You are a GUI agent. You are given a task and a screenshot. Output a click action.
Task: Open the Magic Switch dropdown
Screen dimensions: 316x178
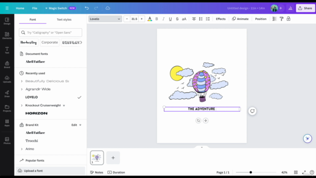(x=60, y=8)
